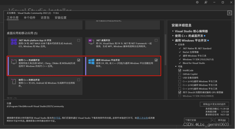This screenshot has height=129, width=235.
Task: Check C++ (v143)通用 Windows 平台工具
Action: (x=180, y=81)
